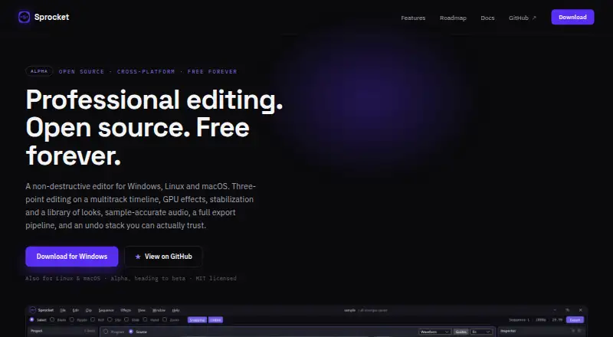Open the Help menu in preview app
Screen dimensions: 613x337
tap(176, 310)
